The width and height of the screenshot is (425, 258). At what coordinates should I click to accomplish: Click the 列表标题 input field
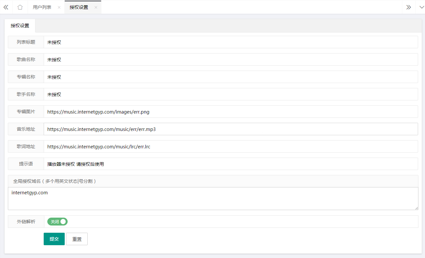[231, 42]
